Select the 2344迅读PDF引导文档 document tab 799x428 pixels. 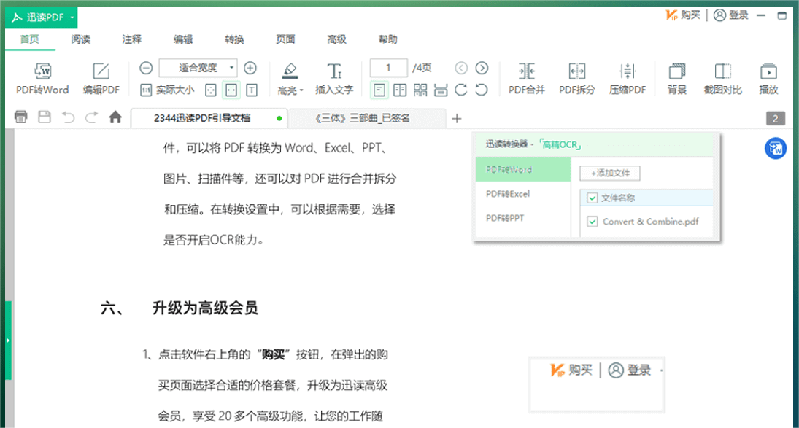pos(209,118)
